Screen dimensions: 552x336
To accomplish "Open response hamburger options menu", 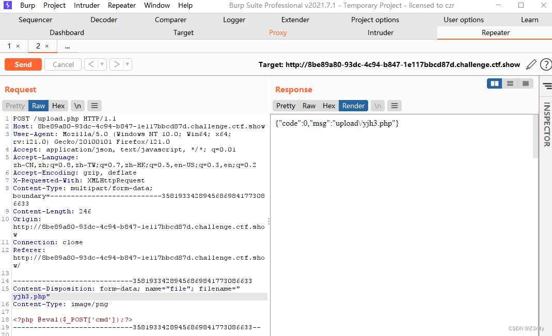I will (x=395, y=106).
